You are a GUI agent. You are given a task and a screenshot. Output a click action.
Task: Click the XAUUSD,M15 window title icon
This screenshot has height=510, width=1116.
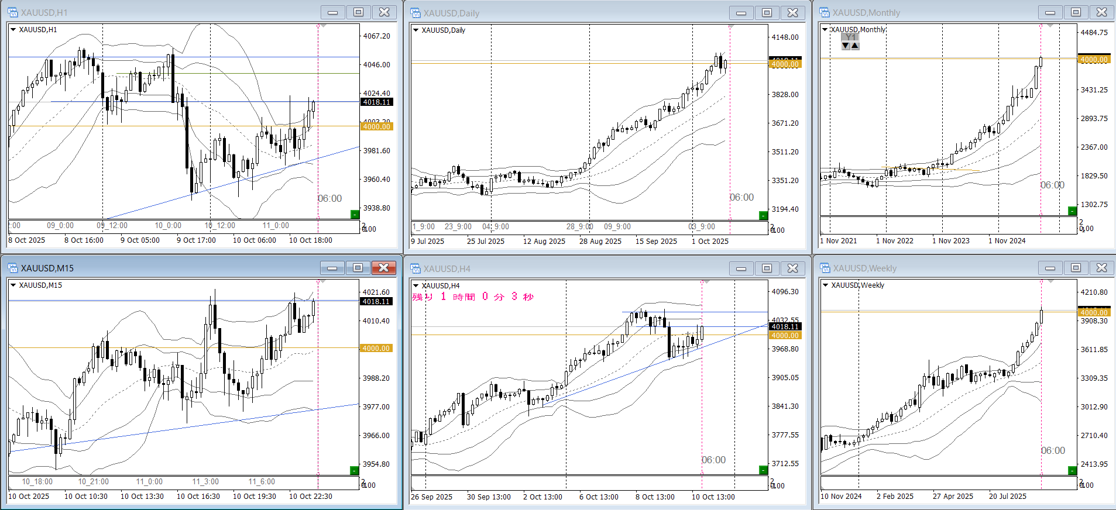[x=12, y=268]
